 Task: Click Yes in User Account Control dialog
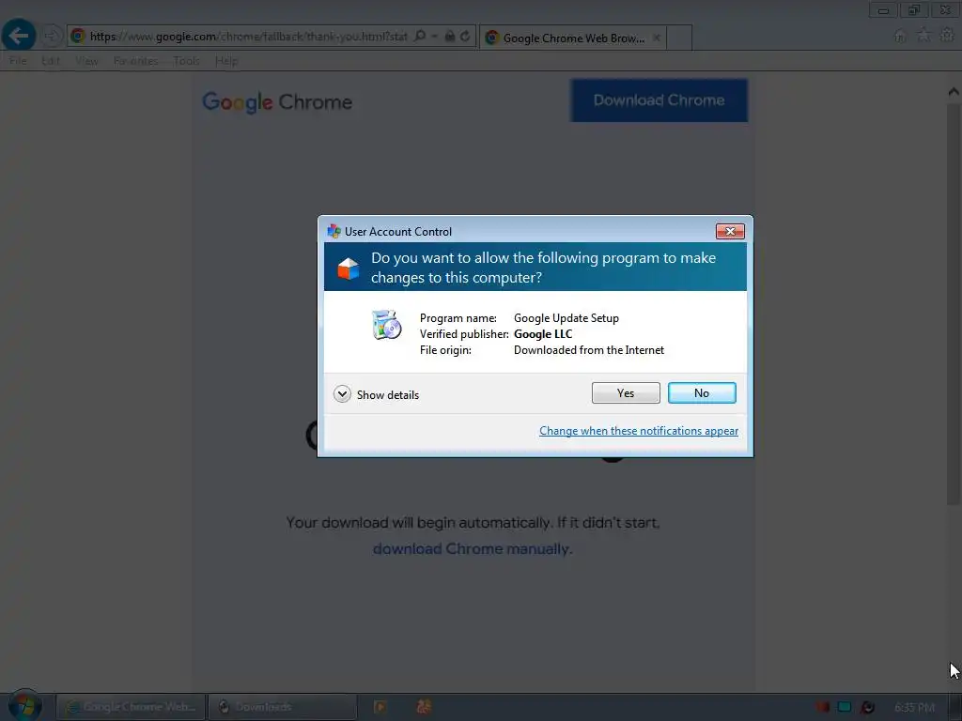tap(625, 393)
